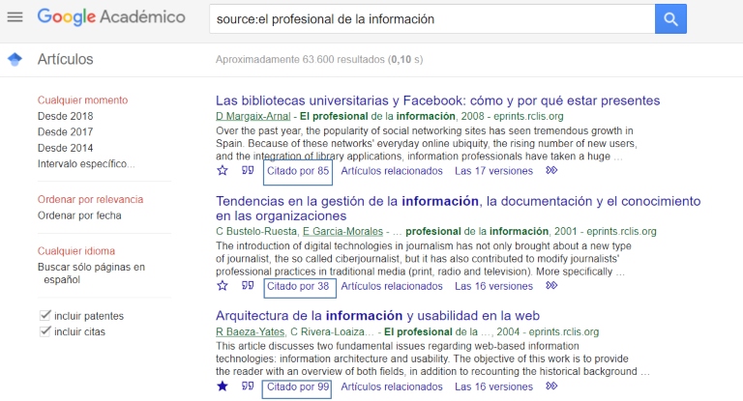This screenshot has width=743, height=401.
Task: Toggle the incluir patentes checkbox
Action: coord(45,315)
